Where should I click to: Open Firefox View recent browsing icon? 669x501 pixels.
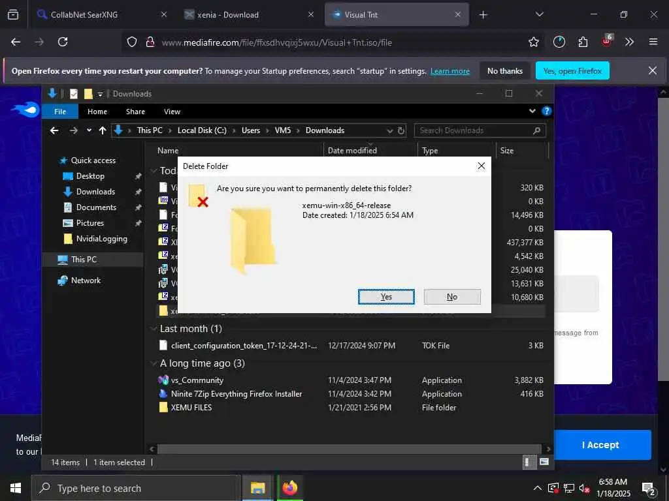coord(13,15)
